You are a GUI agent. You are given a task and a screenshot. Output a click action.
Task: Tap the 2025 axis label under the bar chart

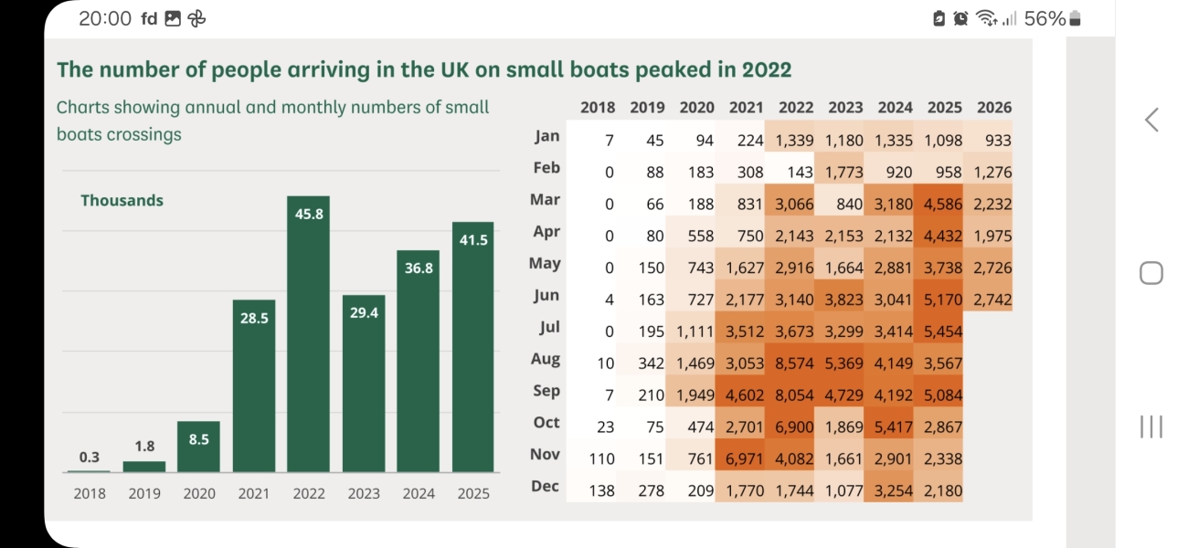click(473, 493)
